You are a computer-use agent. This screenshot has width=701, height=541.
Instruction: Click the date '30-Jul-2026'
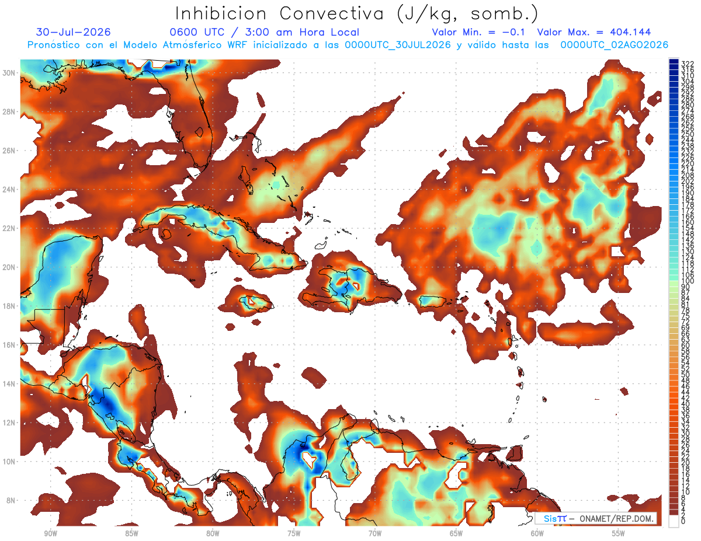73,32
